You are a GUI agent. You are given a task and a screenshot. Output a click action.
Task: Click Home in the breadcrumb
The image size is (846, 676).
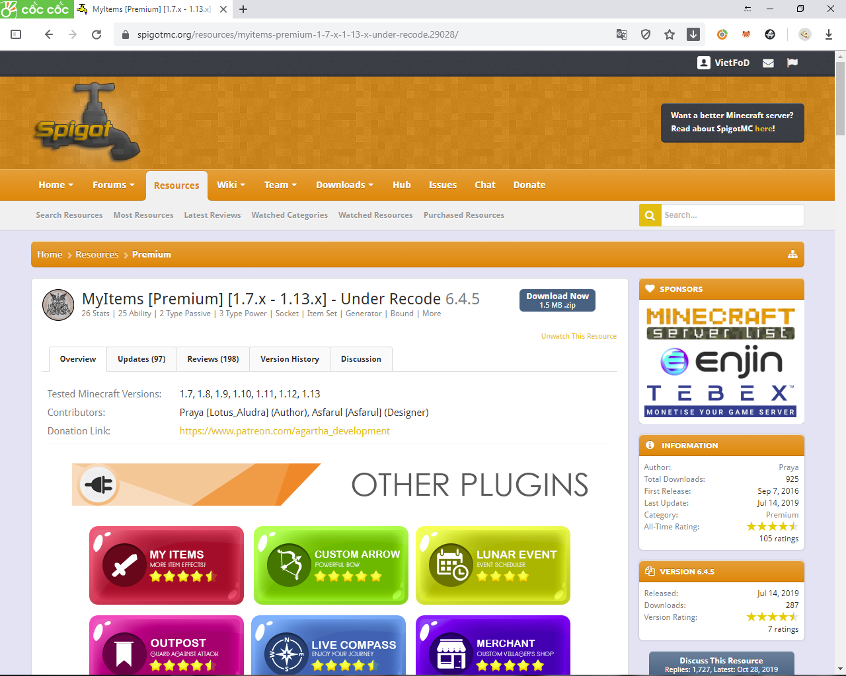pyautogui.click(x=50, y=255)
